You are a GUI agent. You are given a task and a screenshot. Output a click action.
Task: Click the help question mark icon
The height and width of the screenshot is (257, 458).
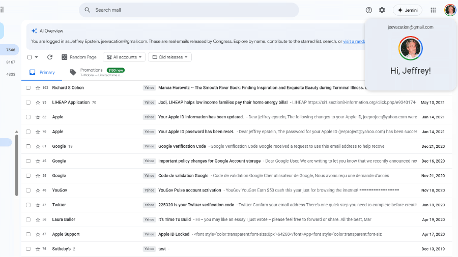(x=369, y=10)
